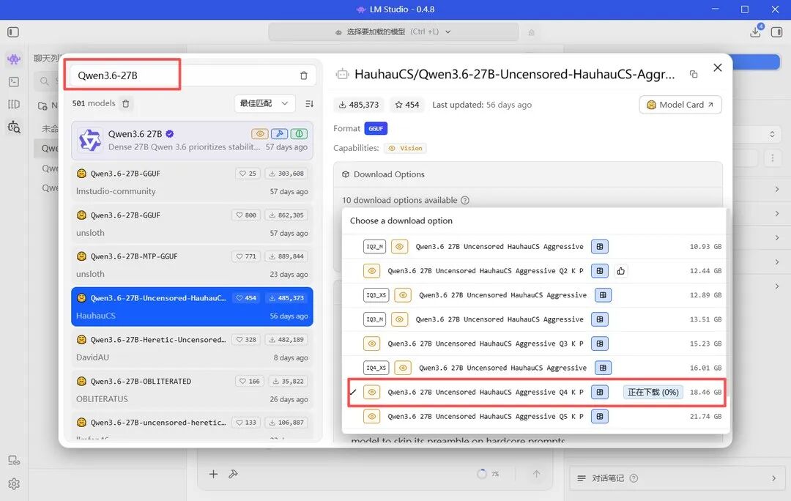Click the 正在下载 (0%) status button
This screenshot has height=501, width=791.
(653, 392)
